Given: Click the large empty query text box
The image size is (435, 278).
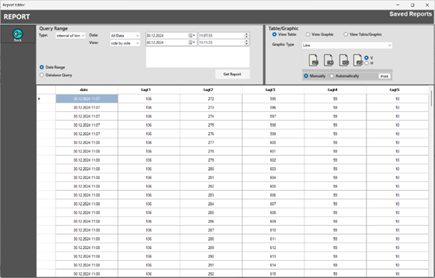Looking at the screenshot, I should pos(198,57).
